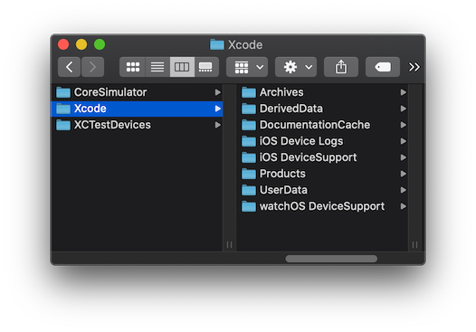Open the DerivedData folder

coord(322,109)
